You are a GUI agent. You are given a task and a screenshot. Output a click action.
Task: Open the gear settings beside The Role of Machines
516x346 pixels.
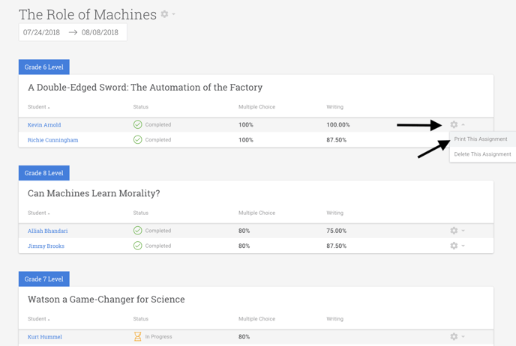165,14
